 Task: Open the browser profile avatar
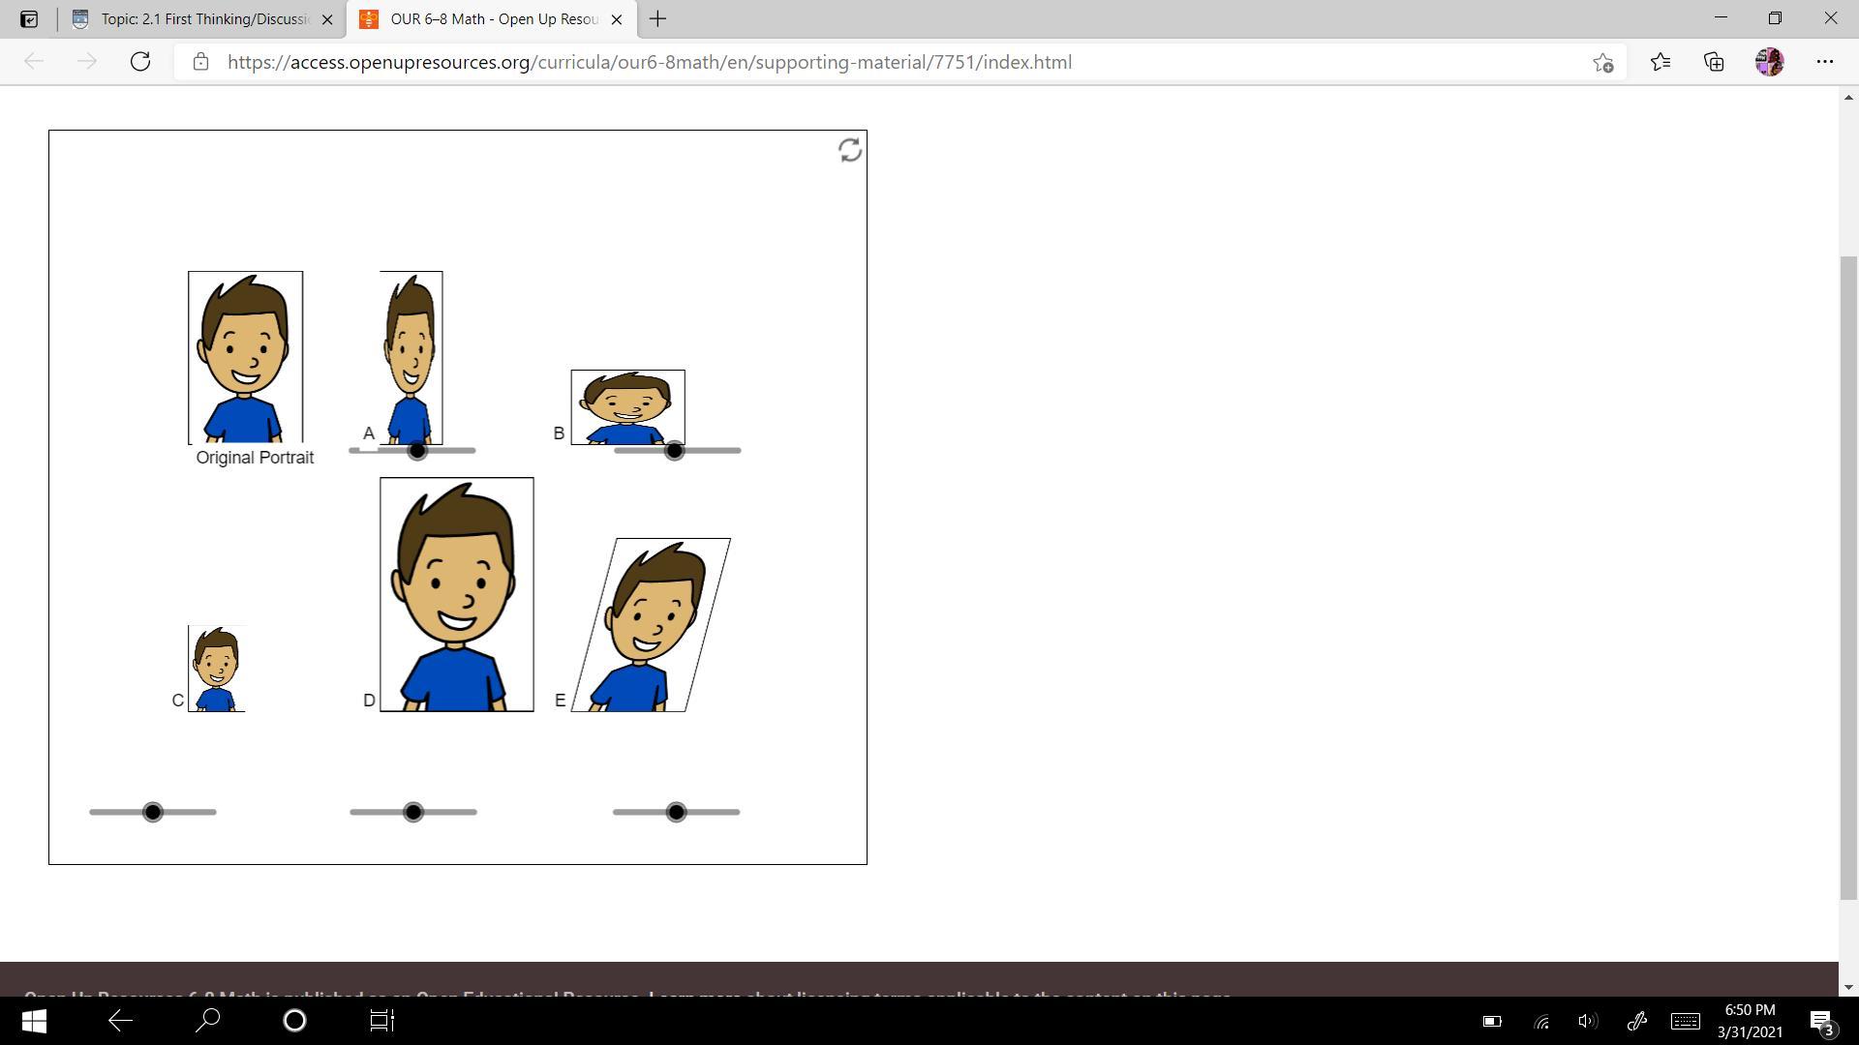click(x=1769, y=62)
